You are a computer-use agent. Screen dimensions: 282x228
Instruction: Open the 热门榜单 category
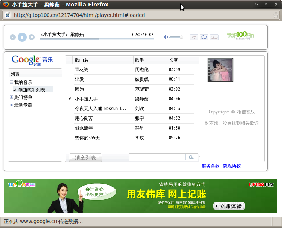click(23, 97)
